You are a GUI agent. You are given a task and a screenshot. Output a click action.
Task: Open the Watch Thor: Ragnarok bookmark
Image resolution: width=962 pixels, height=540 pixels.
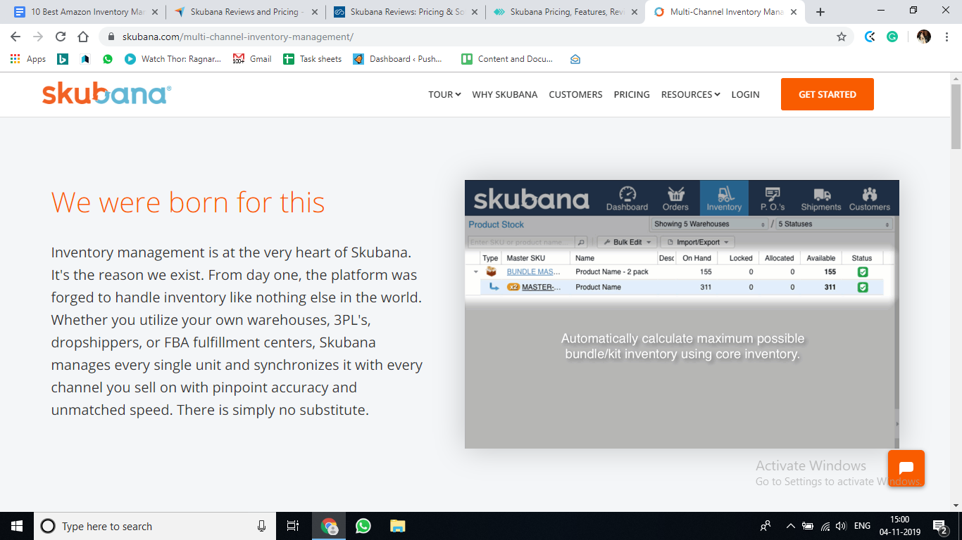point(173,59)
